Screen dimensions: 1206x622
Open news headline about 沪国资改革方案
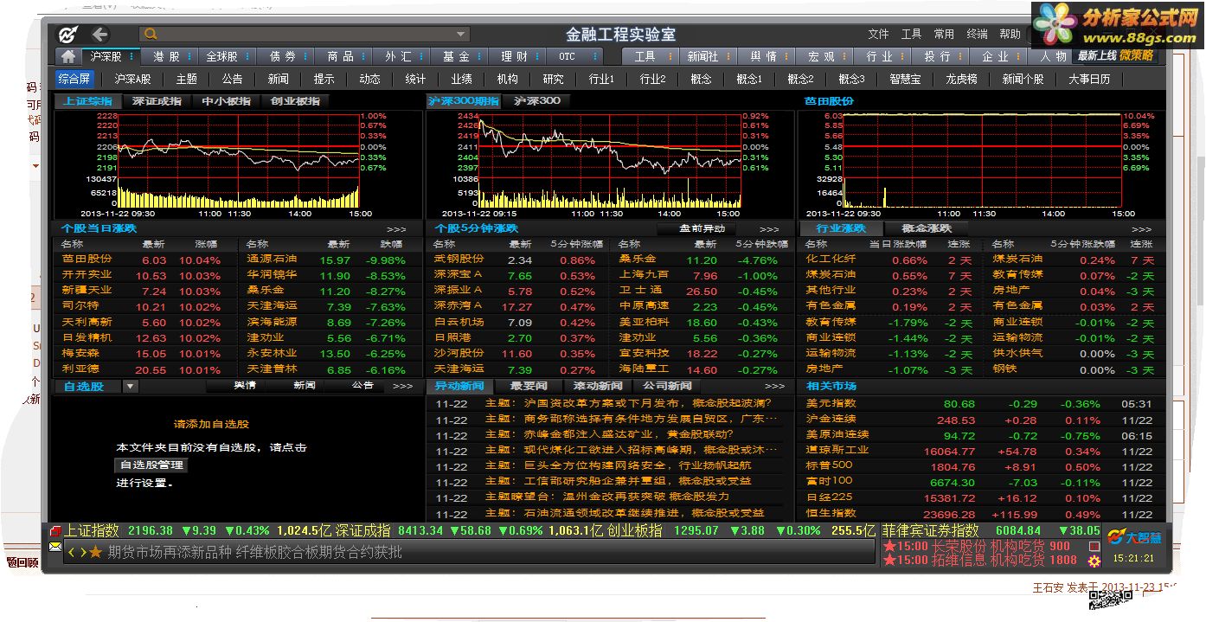pyautogui.click(x=627, y=403)
